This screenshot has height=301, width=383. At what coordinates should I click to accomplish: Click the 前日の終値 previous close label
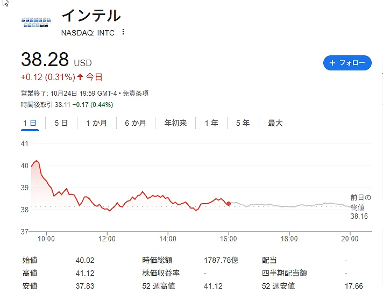click(x=360, y=202)
